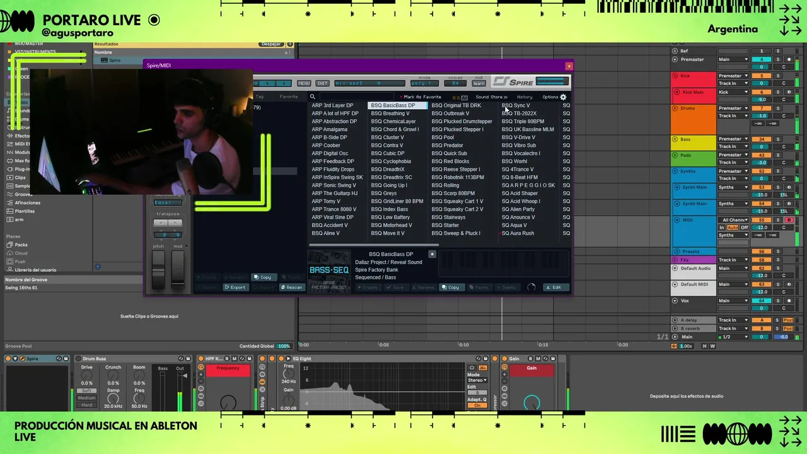Open the EQ Eight Stereo mode dropdown
This screenshot has height=454, width=807.
477,380
